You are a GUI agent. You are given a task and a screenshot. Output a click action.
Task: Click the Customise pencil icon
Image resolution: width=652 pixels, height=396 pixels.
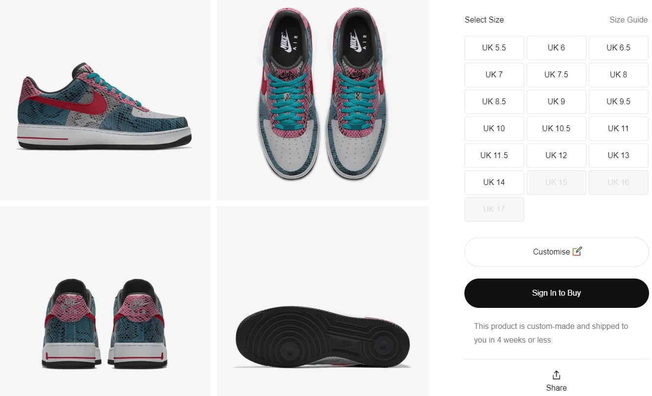point(577,252)
